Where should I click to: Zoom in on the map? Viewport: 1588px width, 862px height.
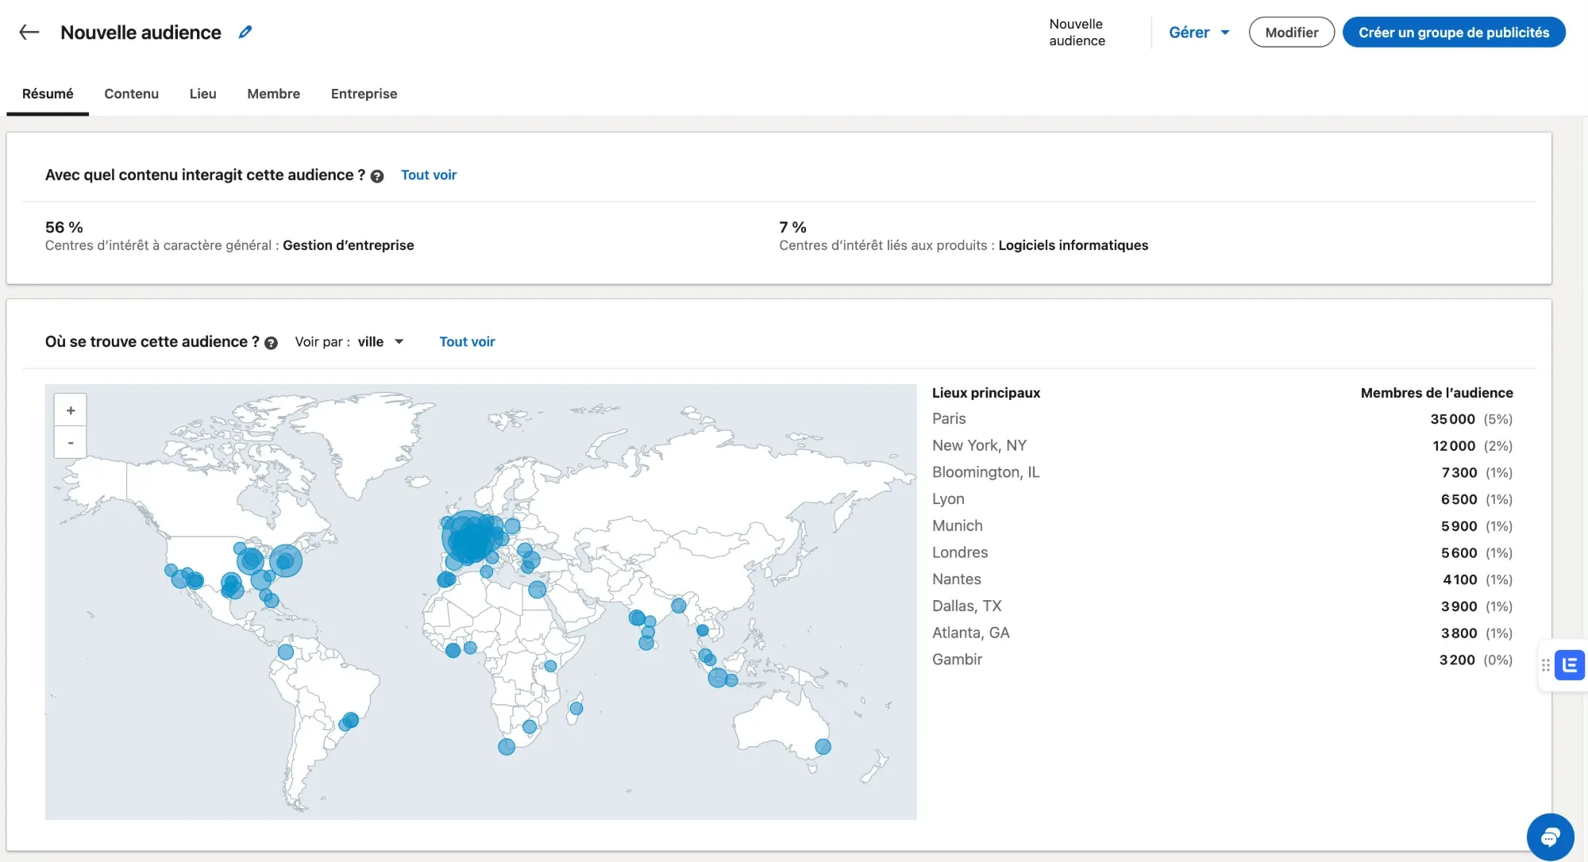[71, 410]
